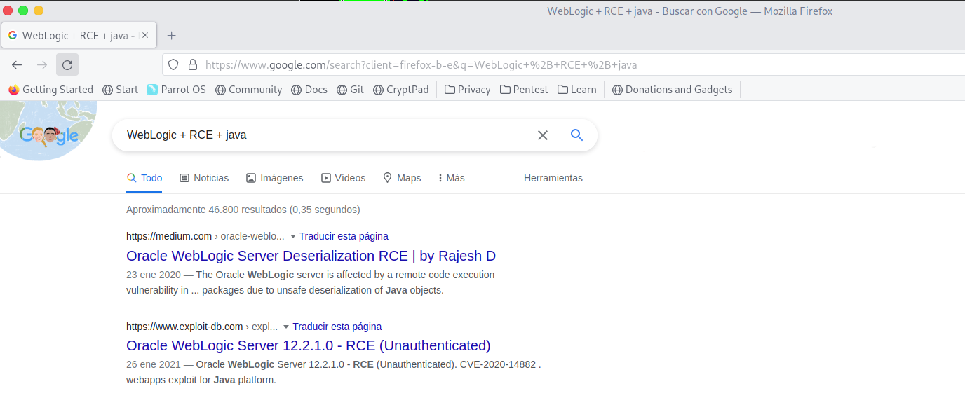
Task: Expand the medium.com result options arrow
Action: 293,236
